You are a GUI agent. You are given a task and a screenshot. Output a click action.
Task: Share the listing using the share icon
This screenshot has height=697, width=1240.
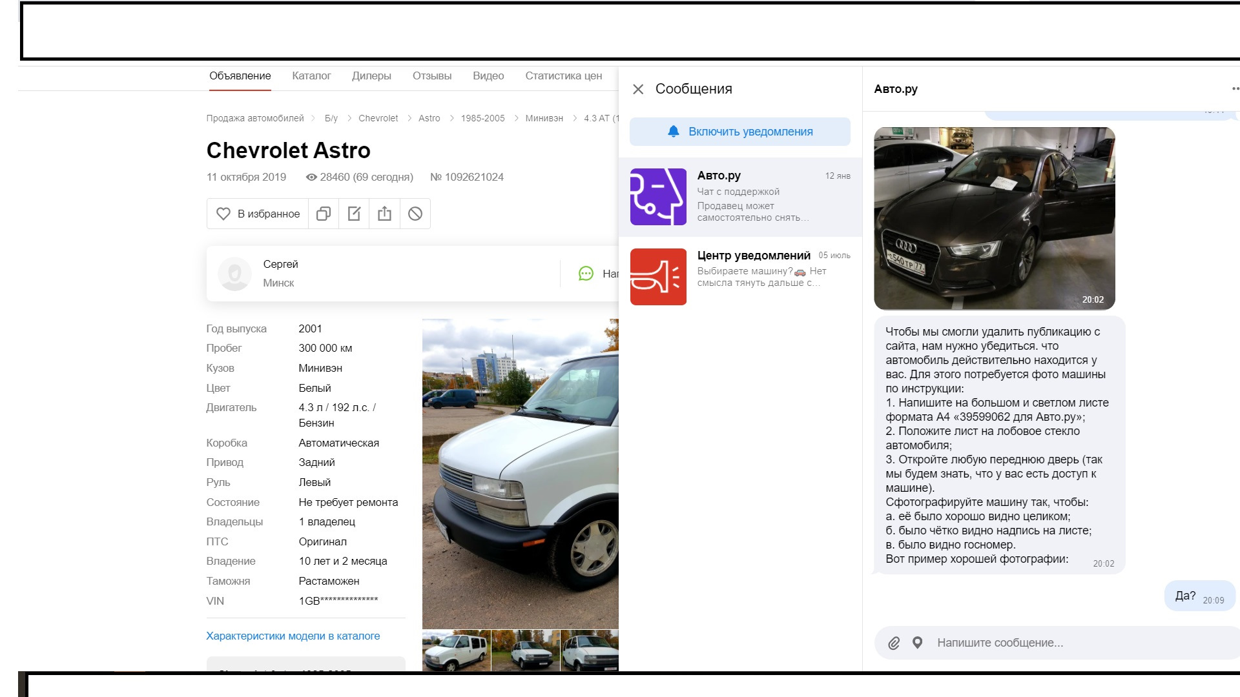pyautogui.click(x=384, y=214)
